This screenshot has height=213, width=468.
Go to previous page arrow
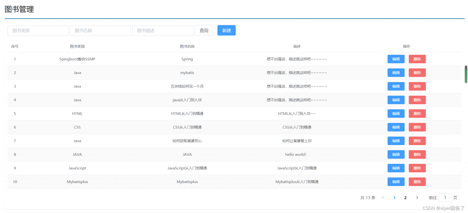coord(383,198)
